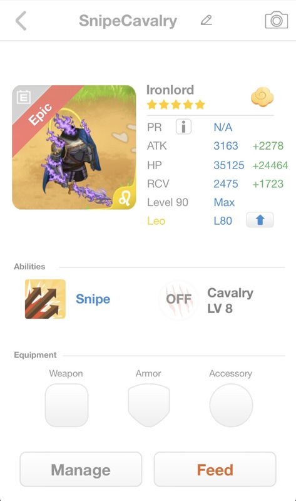Tap the Cavalry LV 8 label

pos(230,301)
